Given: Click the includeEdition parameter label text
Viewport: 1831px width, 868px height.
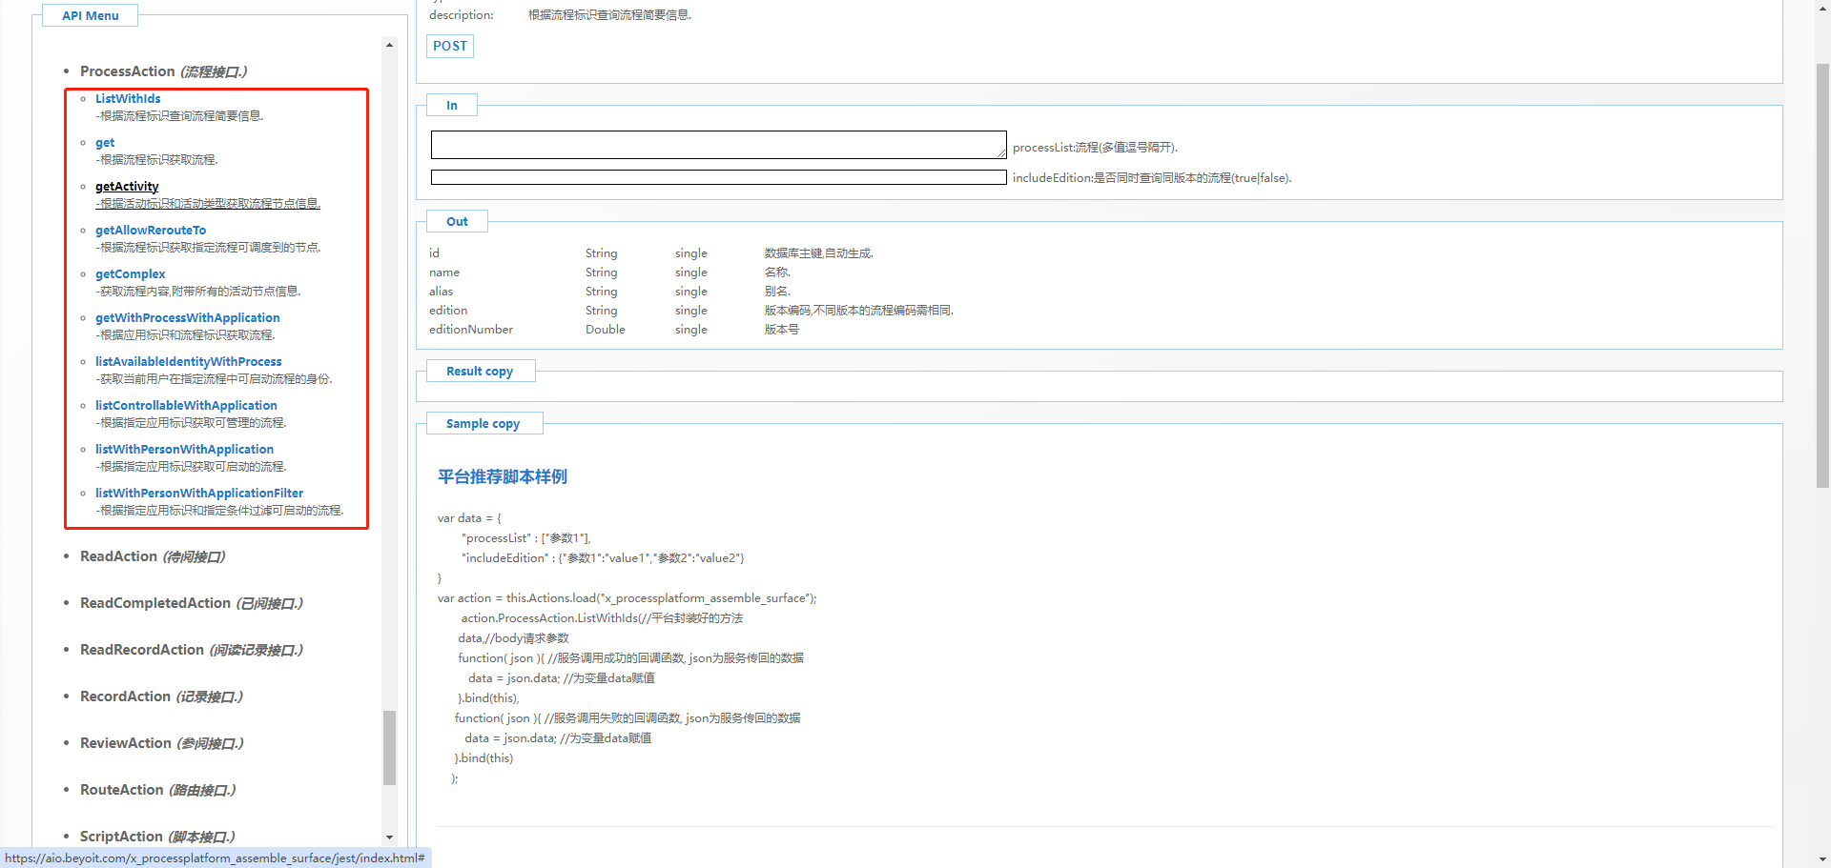Looking at the screenshot, I should pos(1152,178).
